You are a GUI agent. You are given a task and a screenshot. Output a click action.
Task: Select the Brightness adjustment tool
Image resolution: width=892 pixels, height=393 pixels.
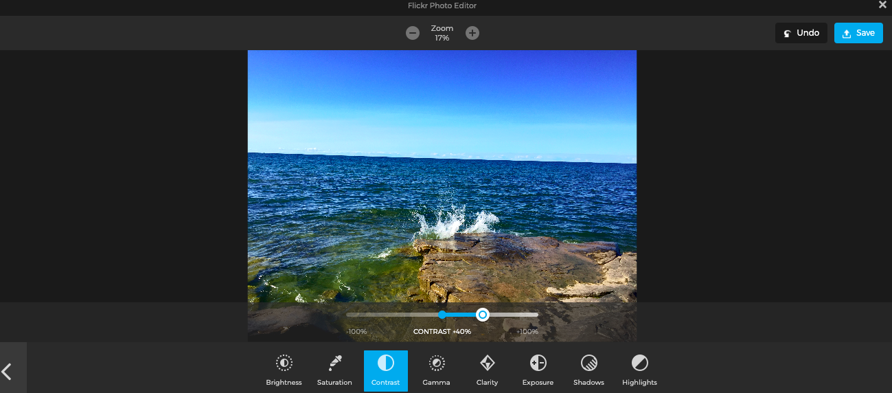[284, 370]
